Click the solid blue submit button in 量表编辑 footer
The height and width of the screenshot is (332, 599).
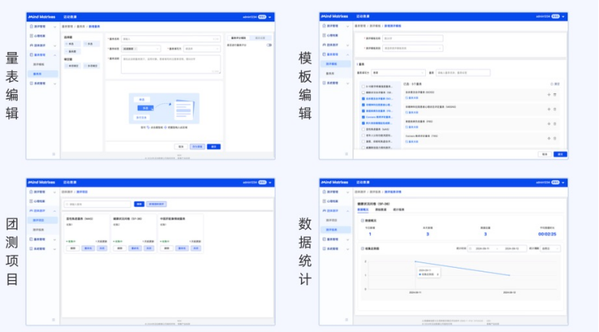(214, 147)
